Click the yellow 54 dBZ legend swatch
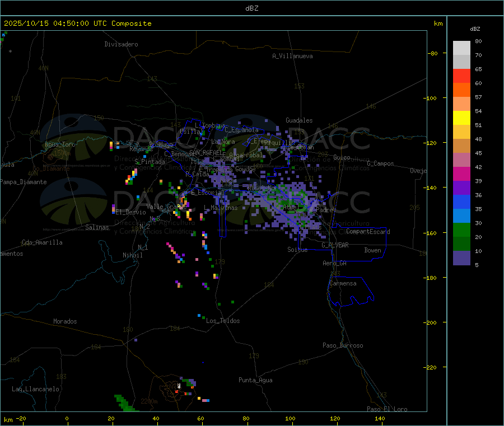Screen dimensions: 504x426 (x=461, y=118)
